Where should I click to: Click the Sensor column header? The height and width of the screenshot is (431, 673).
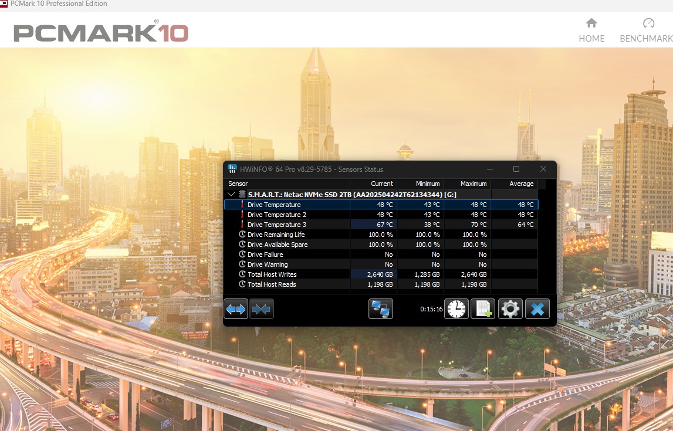(238, 184)
